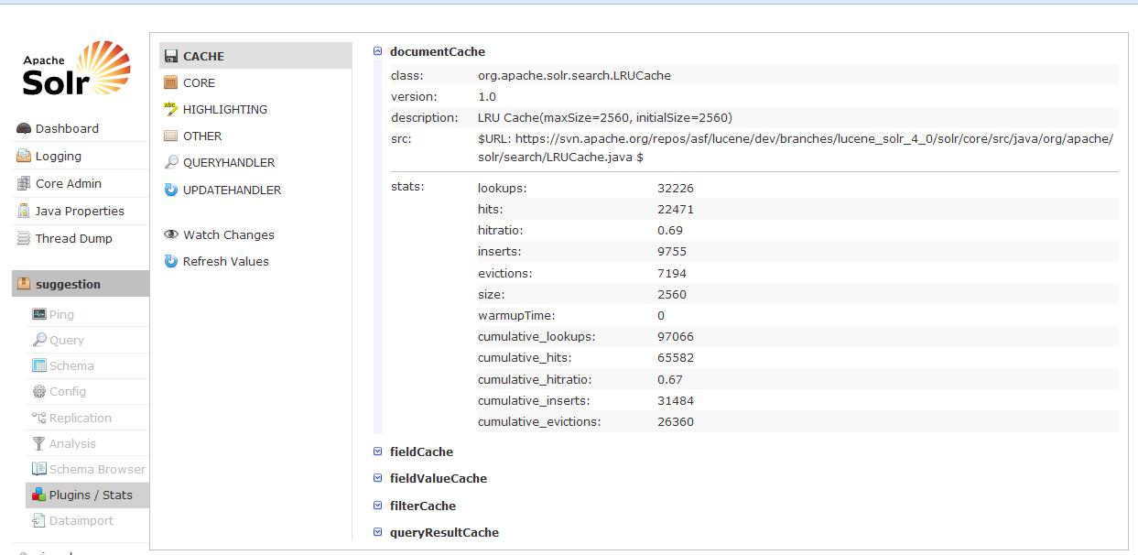Click the HIGHLIGHTING category icon
The width and height of the screenshot is (1138, 555).
pos(171,109)
